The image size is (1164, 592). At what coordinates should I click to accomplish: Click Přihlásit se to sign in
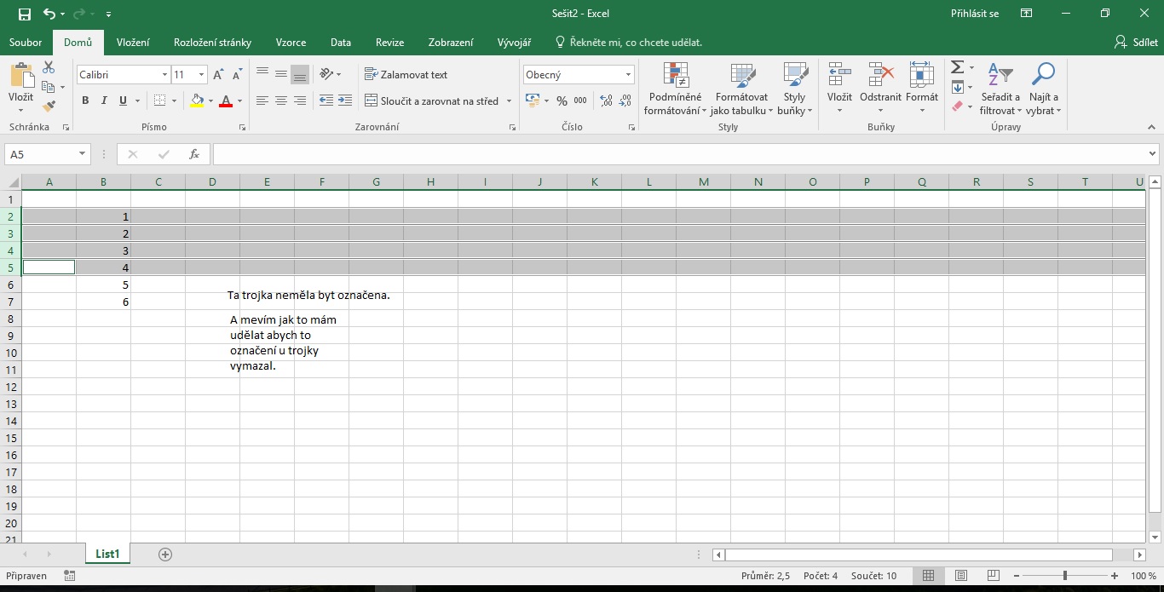[975, 14]
